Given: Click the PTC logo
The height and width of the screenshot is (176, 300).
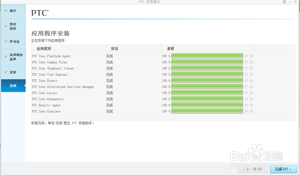Looking at the screenshot, I should tap(40, 13).
